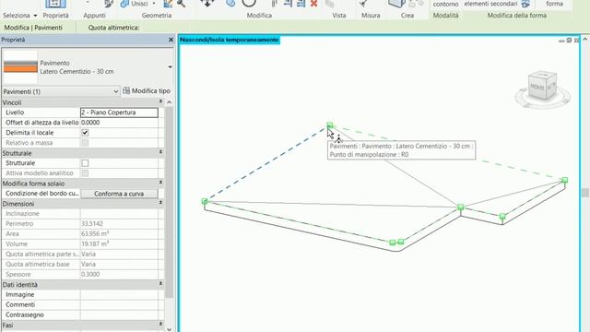590x332 pixels.
Task: Click the Volume value 19.187 m³
Action: (x=95, y=243)
